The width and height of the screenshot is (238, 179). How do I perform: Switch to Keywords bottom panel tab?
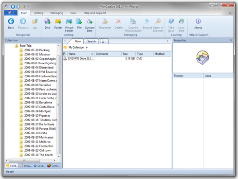[26, 166]
